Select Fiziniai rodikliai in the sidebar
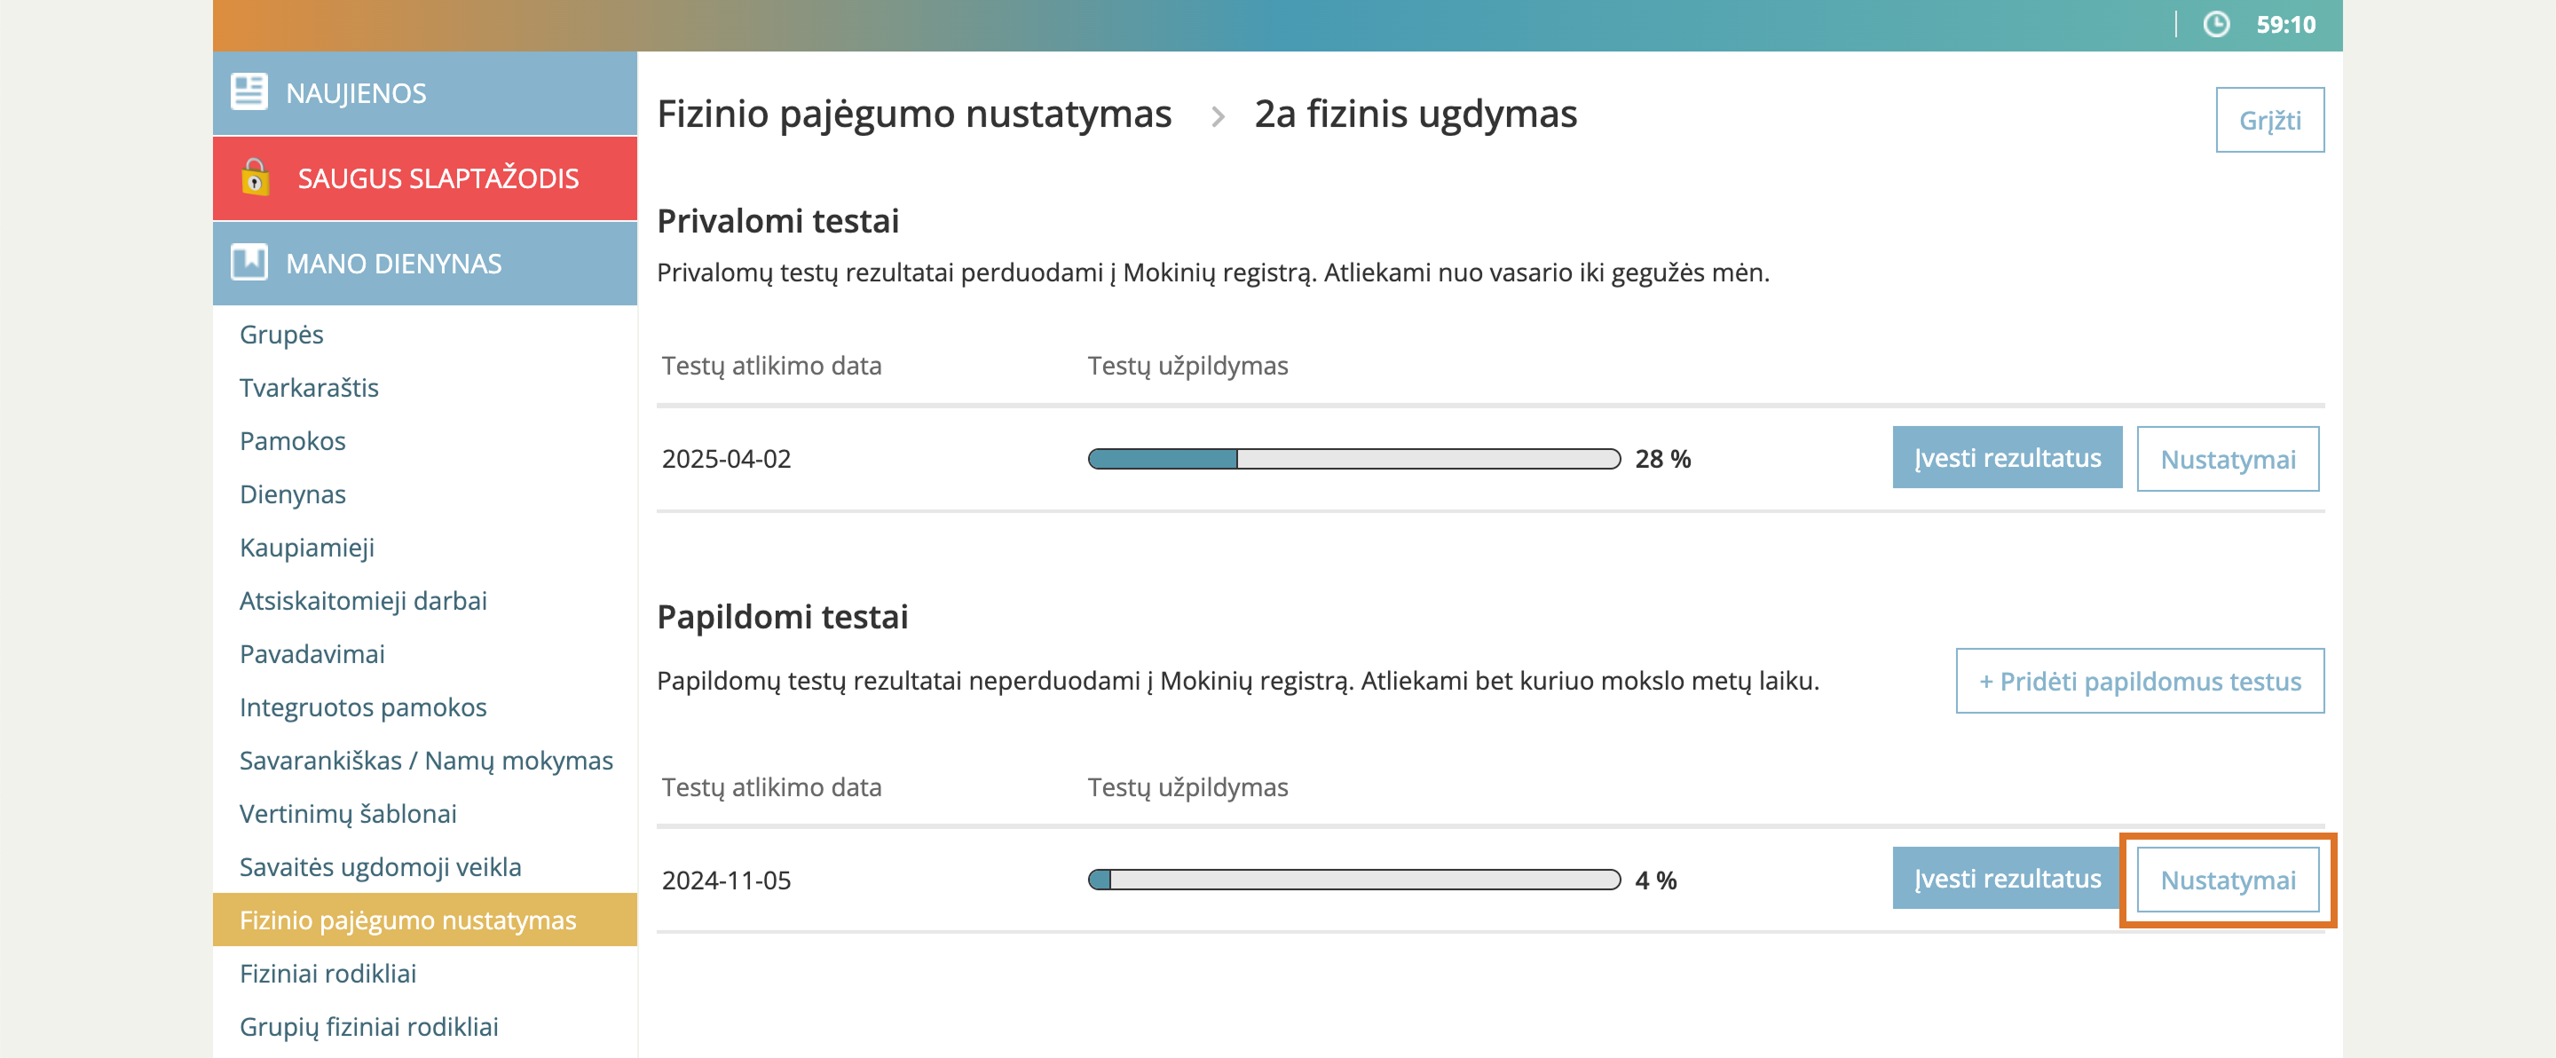This screenshot has height=1058, width=2556. (327, 973)
